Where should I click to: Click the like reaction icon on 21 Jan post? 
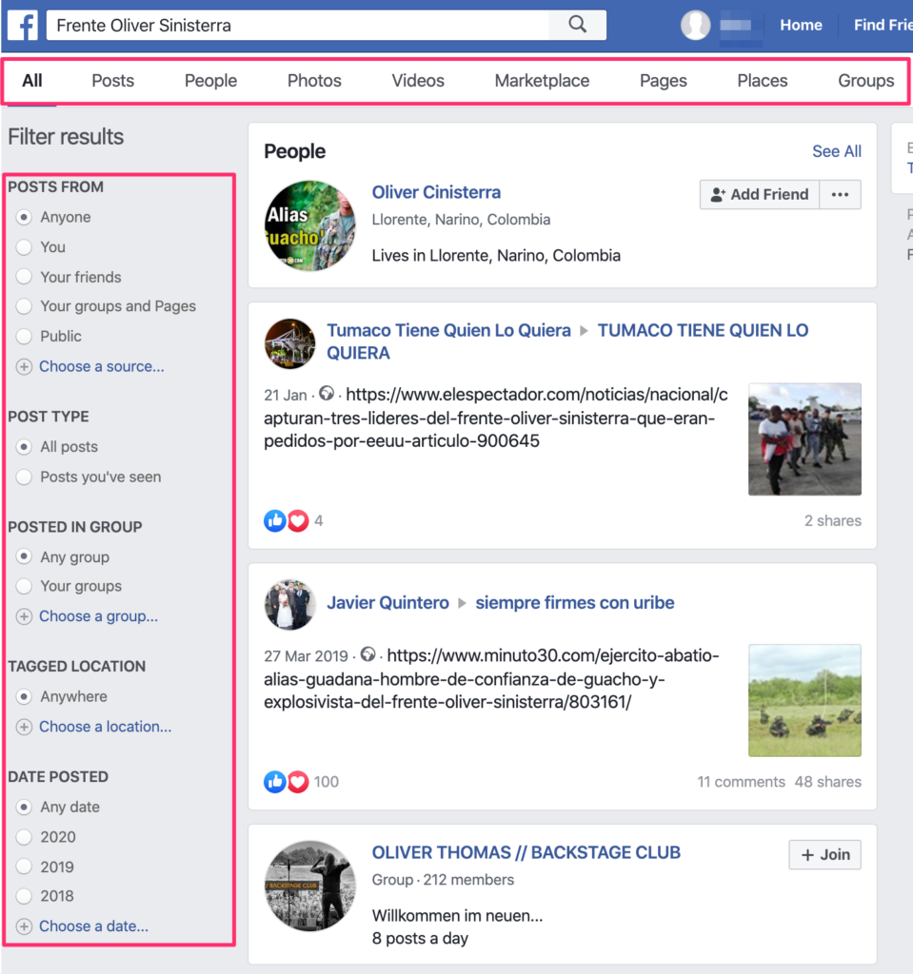274,520
